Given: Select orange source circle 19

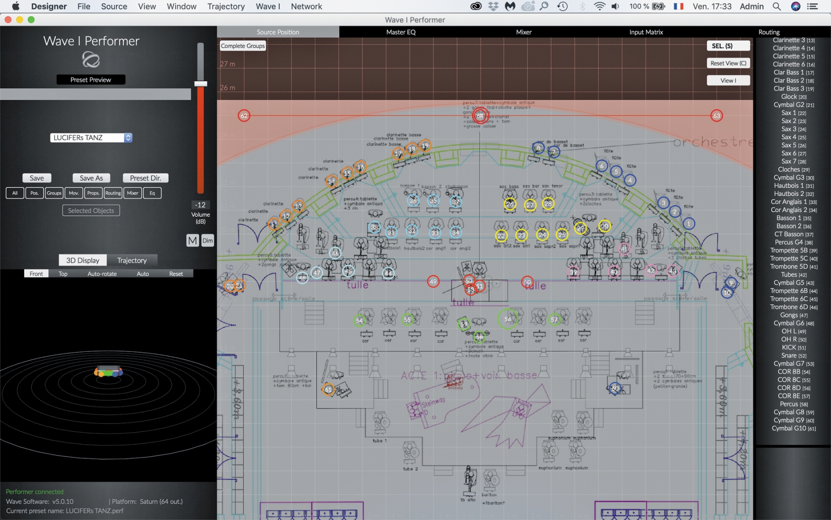Looking at the screenshot, I should [x=425, y=146].
